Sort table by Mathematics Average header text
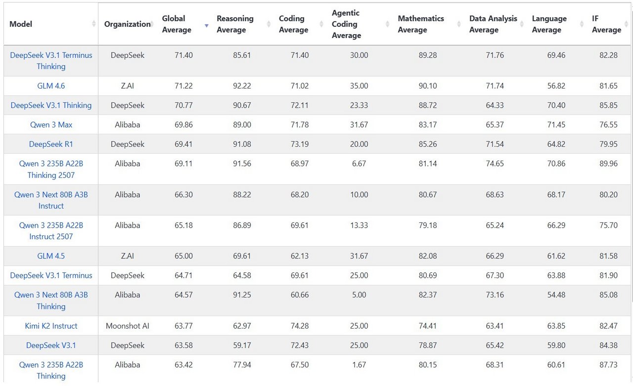633x386 pixels. pyautogui.click(x=420, y=24)
